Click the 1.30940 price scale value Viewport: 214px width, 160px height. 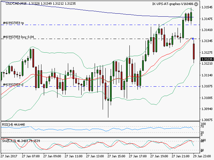point(207,109)
